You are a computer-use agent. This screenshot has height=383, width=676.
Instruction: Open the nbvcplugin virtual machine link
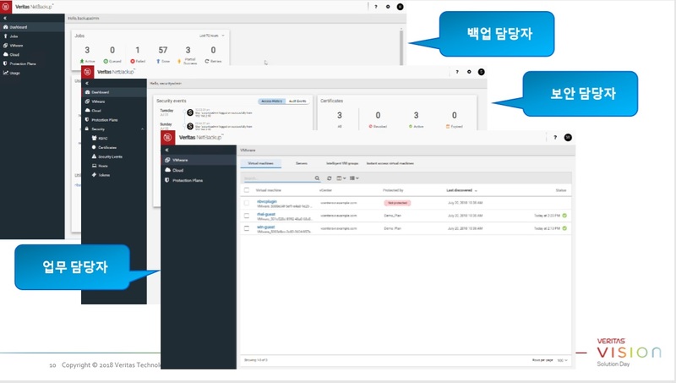click(x=267, y=201)
